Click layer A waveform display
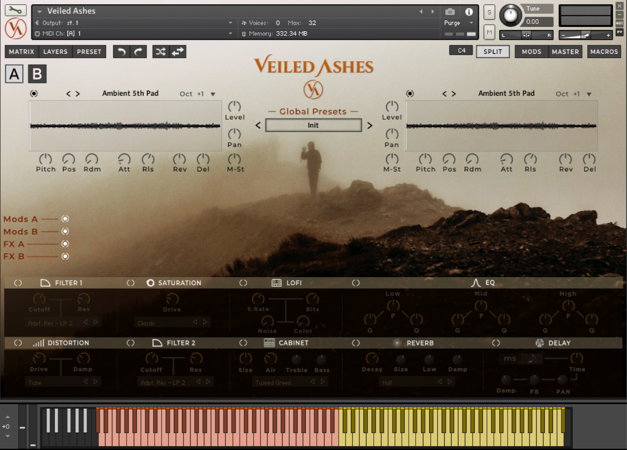627x450 pixels. [x=125, y=126]
